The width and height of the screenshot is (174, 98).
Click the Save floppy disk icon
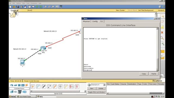(18, 7)
